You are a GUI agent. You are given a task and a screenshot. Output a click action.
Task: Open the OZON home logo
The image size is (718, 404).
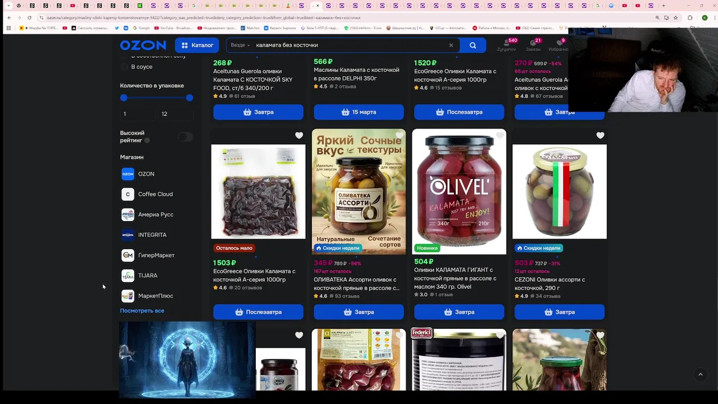tap(142, 45)
